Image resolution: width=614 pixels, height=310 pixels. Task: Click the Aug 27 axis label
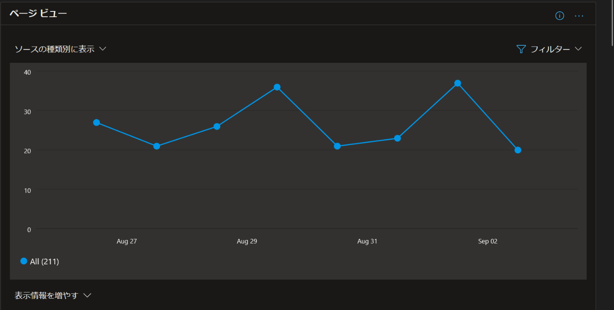pyautogui.click(x=127, y=242)
